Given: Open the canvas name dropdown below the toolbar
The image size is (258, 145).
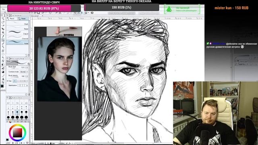Looking at the screenshot, I should 42,16.
